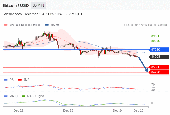Click the Dec 22 date axis label
Viewport: 170px width, 115px height.
(x=18, y=110)
